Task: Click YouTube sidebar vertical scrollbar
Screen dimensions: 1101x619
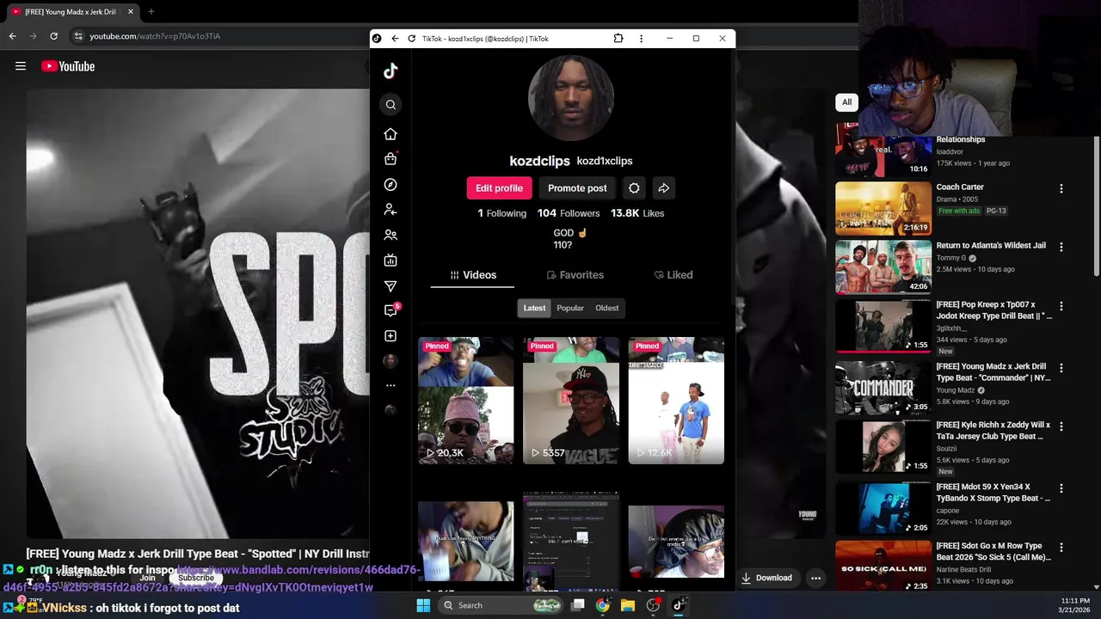Action: 1096,206
